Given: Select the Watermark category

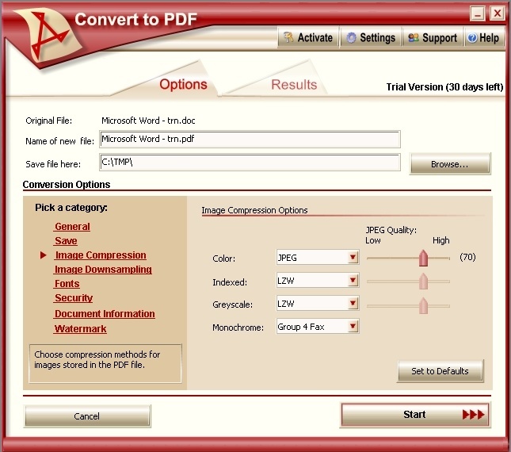Looking at the screenshot, I should pos(80,329).
